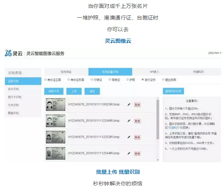Click file name H12345678_20161011110625IR.bmp
This screenshot has height=188, width=222.
(94, 104)
